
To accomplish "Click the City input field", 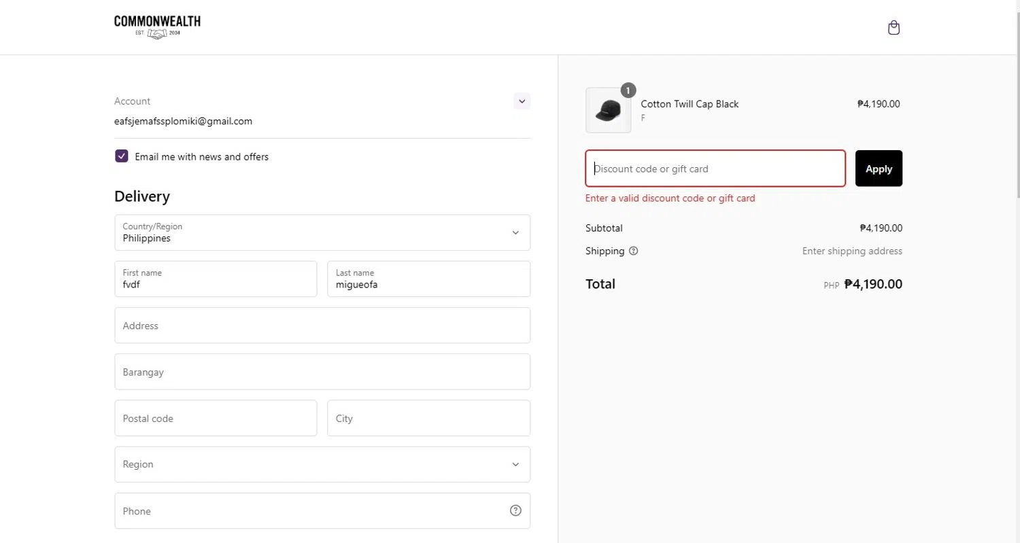I will [428, 418].
